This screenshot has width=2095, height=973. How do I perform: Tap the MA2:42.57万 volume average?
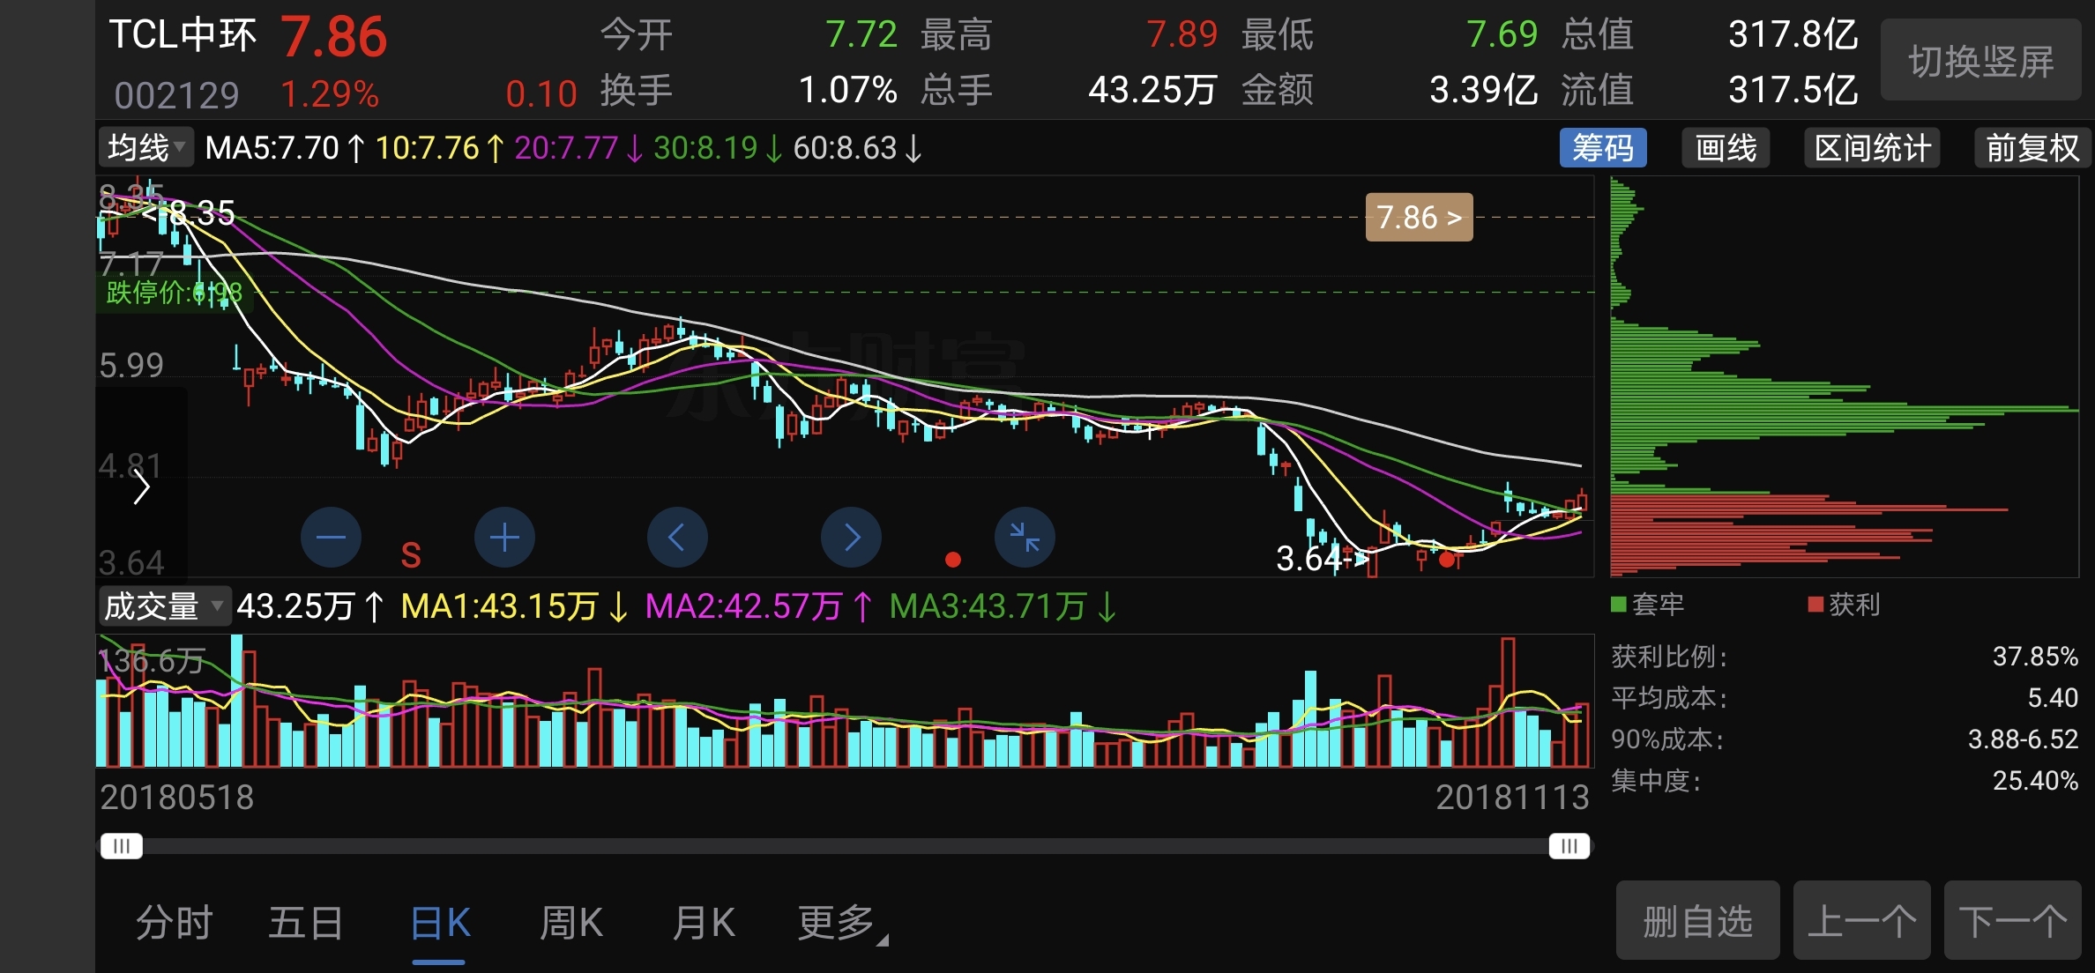[743, 606]
